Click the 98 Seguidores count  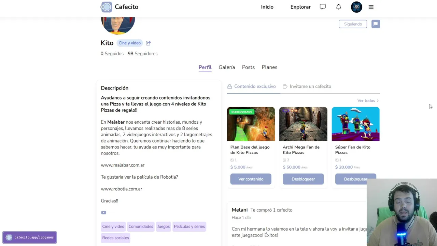tap(143, 54)
